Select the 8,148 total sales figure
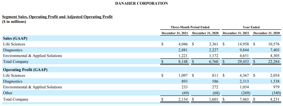The height and width of the screenshot is (106, 283). click(x=183, y=62)
